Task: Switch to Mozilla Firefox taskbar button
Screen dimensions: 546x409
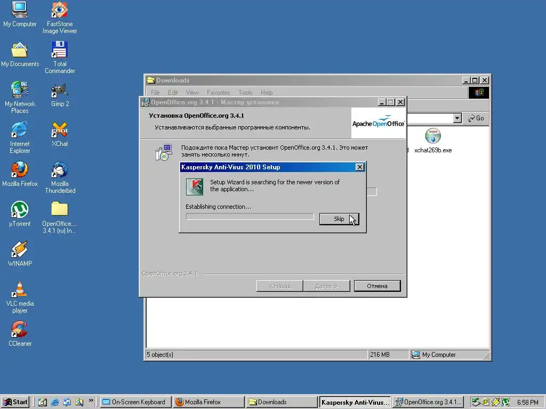Action: pyautogui.click(x=208, y=402)
